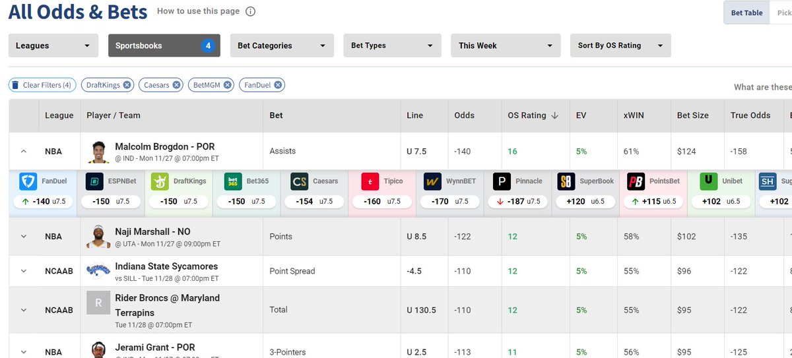Click Pinnacle -187 u7.5 odds button
This screenshot has height=358, width=792.
(x=519, y=201)
